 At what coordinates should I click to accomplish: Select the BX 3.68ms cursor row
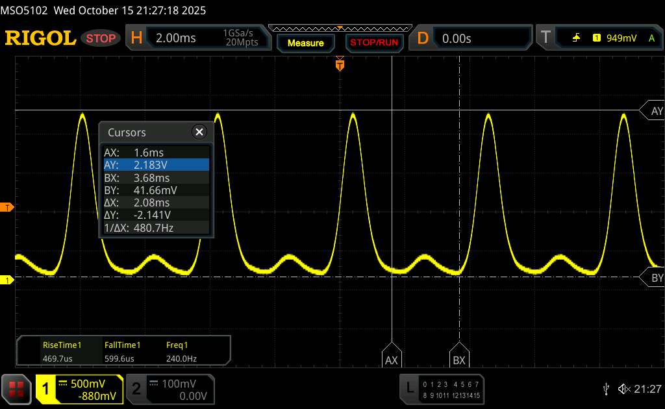click(156, 178)
